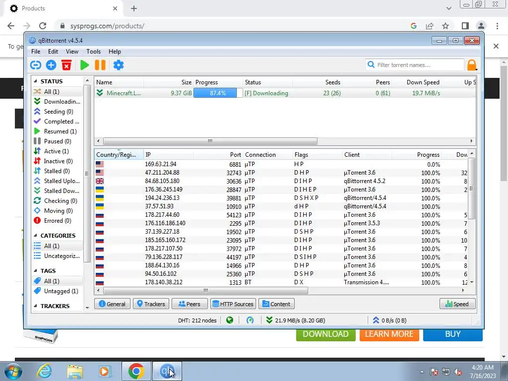Image resolution: width=508 pixels, height=381 pixels.
Task: Select Downloading status filter
Action: (57, 102)
